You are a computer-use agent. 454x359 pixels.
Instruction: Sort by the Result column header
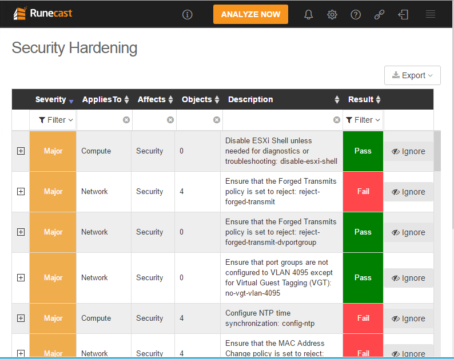pos(364,99)
